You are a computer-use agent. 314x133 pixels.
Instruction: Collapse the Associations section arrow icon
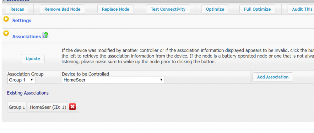(x=6, y=33)
